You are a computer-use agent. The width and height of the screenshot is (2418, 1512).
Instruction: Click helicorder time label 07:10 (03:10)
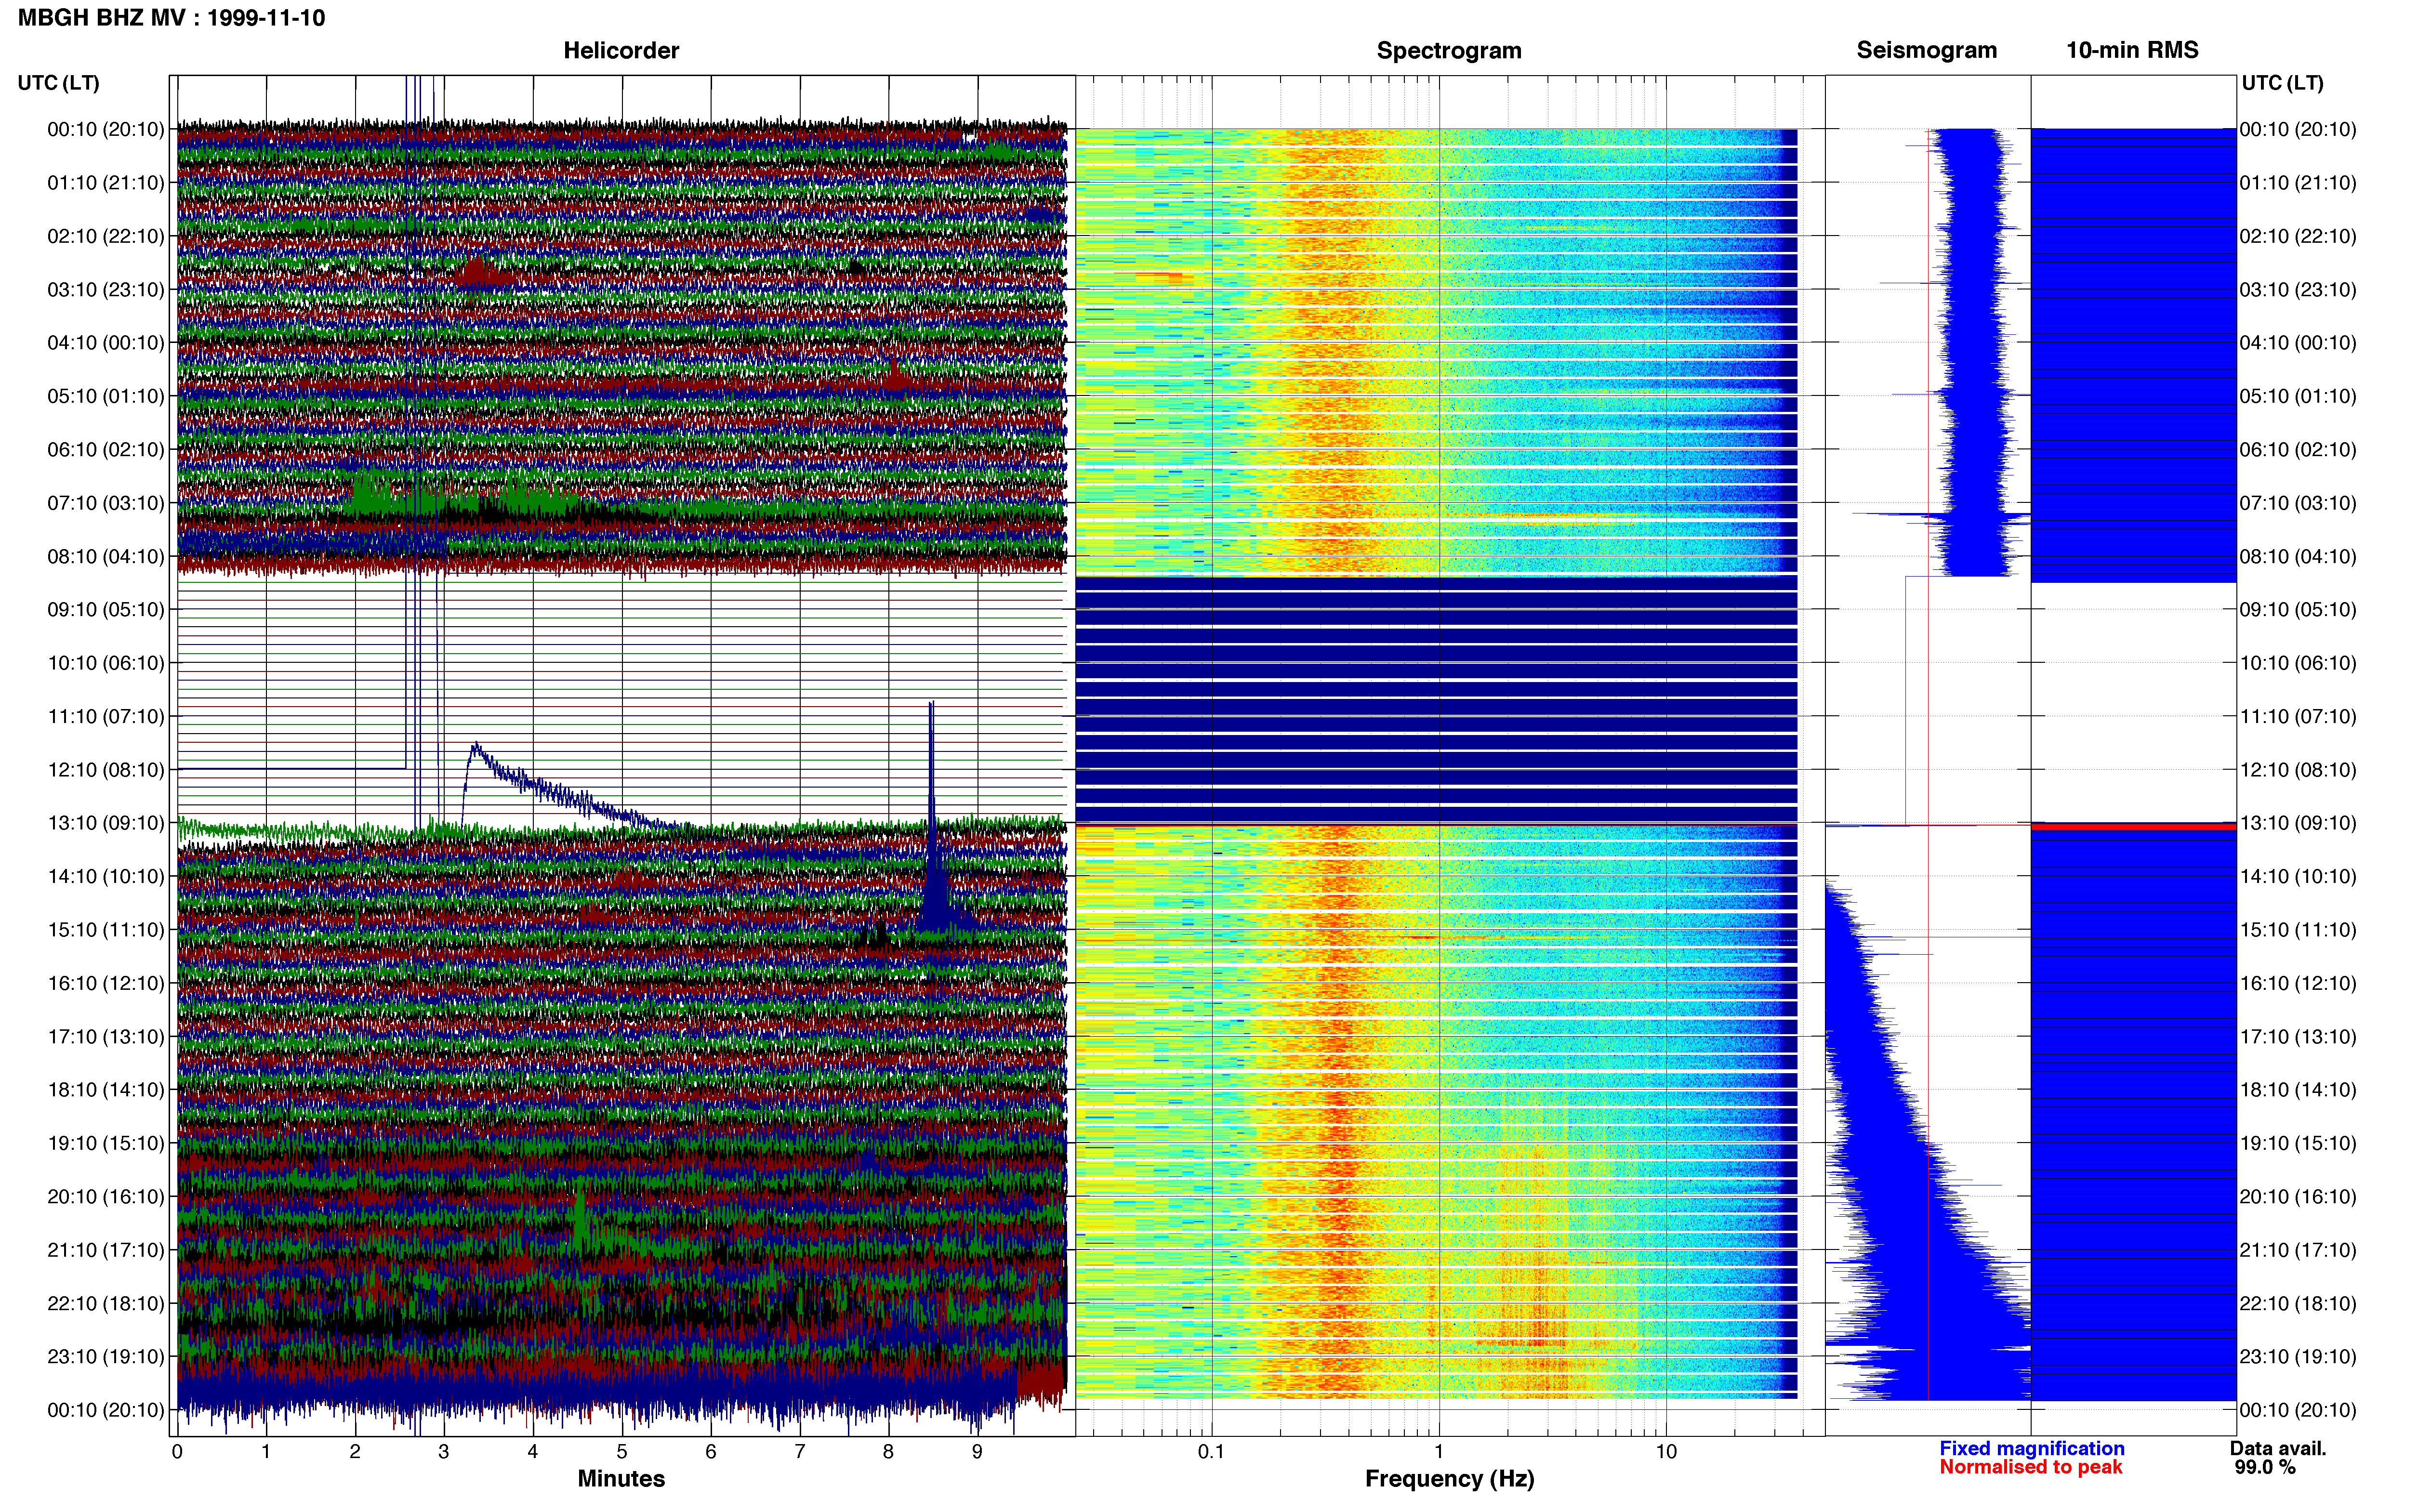(x=106, y=503)
